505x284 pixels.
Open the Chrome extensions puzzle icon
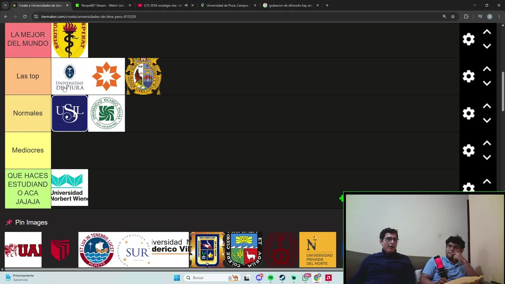click(x=466, y=17)
